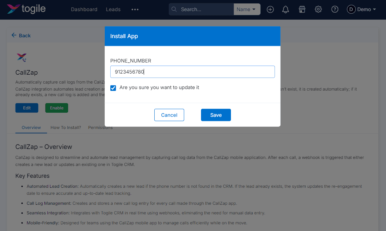Open the ellipsis overflow menu

coord(135,9)
